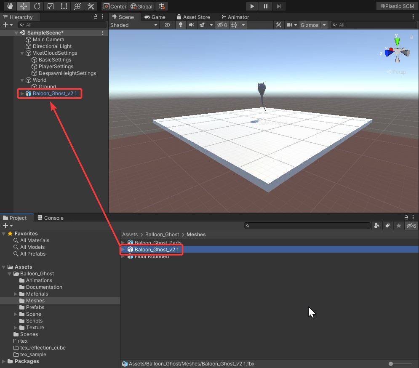Image resolution: width=419 pixels, height=368 pixels.
Task: Toggle scene audio speaker icon
Action: pyautogui.click(x=192, y=25)
